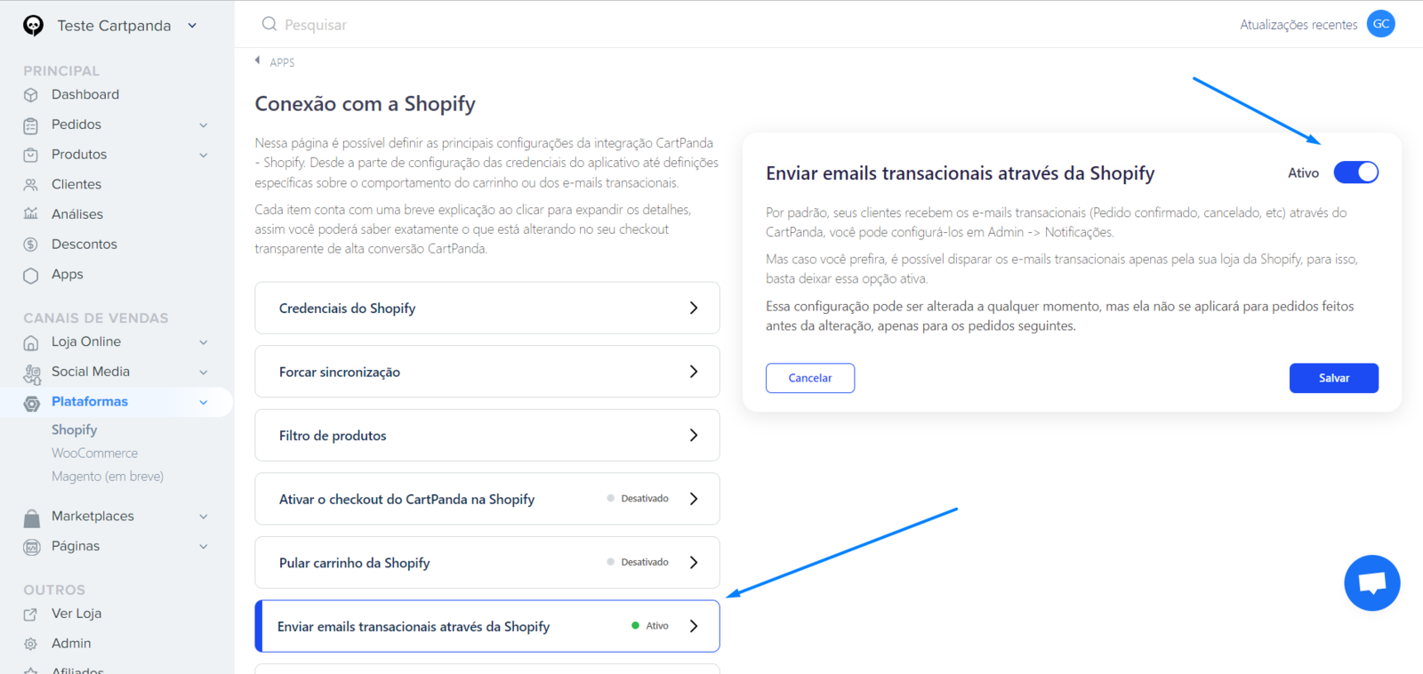
Task: Click the blue Salvar button
Action: (x=1333, y=378)
